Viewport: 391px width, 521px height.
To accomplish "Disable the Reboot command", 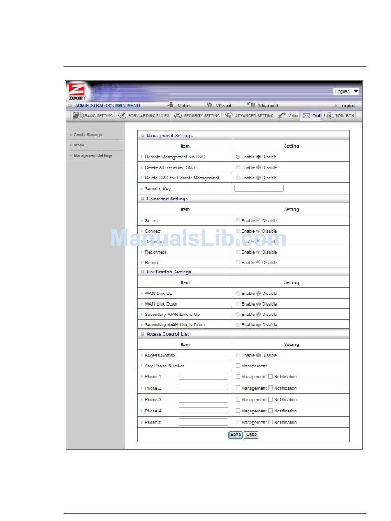I will pos(258,262).
